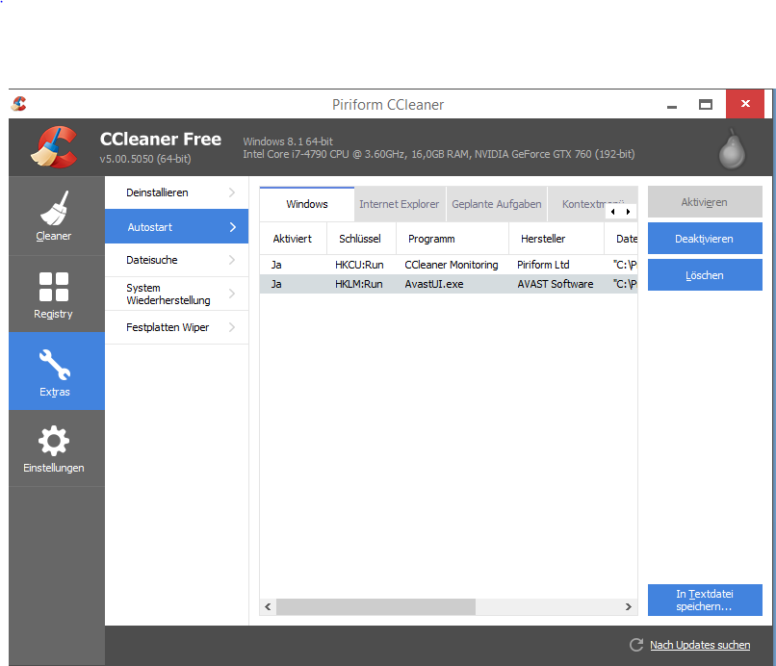Click the Dateisuche chevron arrow
Screen dimensions: 776x666
pos(232,260)
